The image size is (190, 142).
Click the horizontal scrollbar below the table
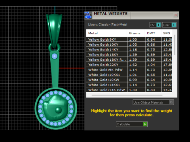point(127,95)
